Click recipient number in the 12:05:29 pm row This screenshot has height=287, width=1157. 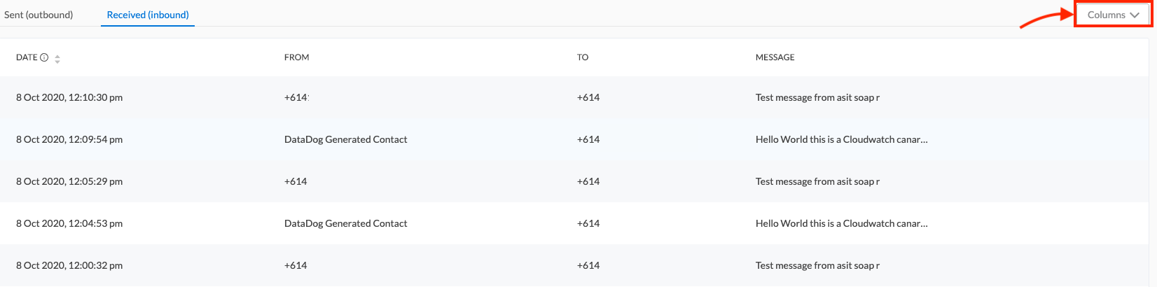[x=588, y=181]
